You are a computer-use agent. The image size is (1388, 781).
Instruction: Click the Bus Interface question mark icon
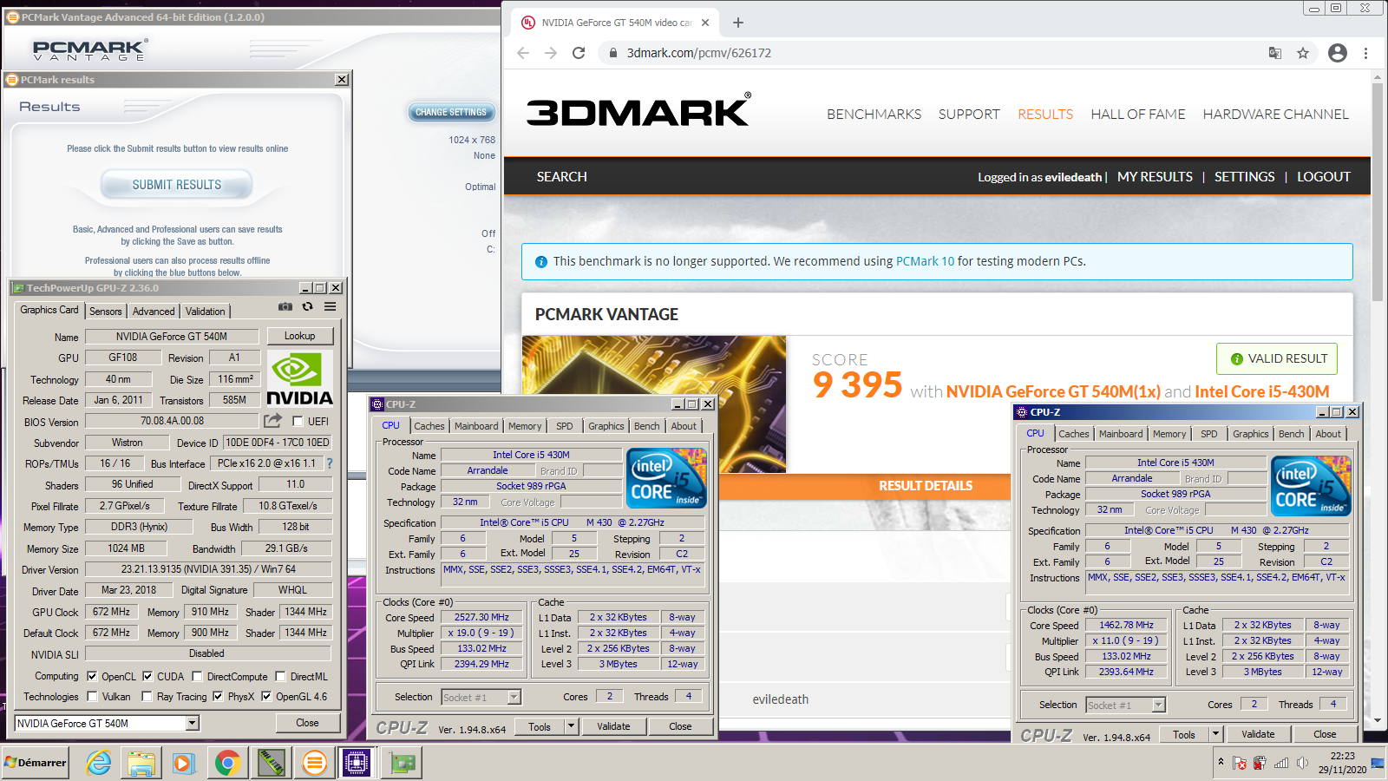[x=330, y=463]
